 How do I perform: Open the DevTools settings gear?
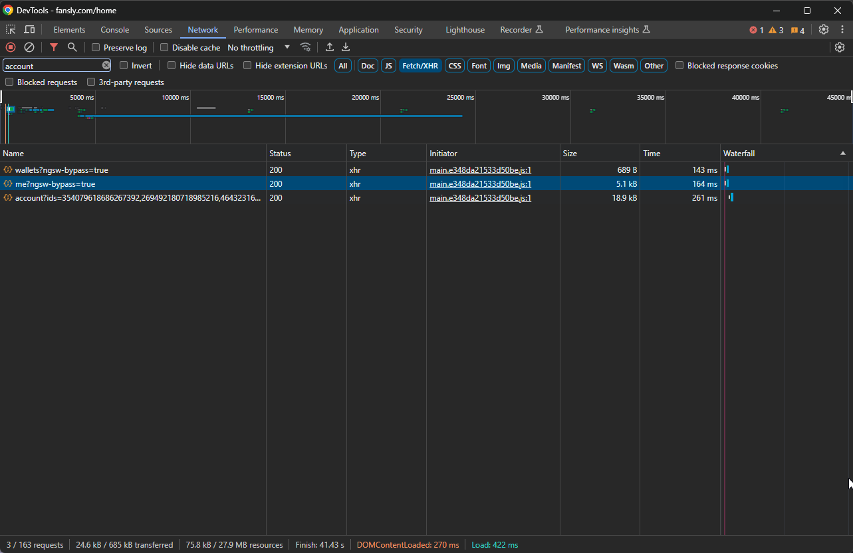pos(824,30)
